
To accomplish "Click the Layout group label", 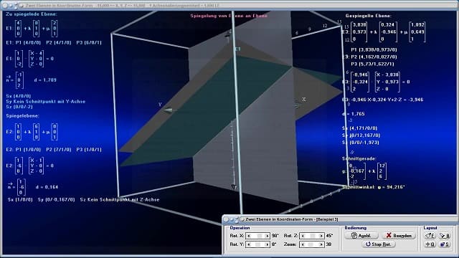I will point(430,228).
